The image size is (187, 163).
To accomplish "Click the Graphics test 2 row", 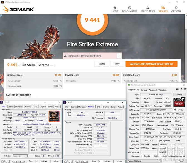I will pyautogui.click(x=35, y=86).
